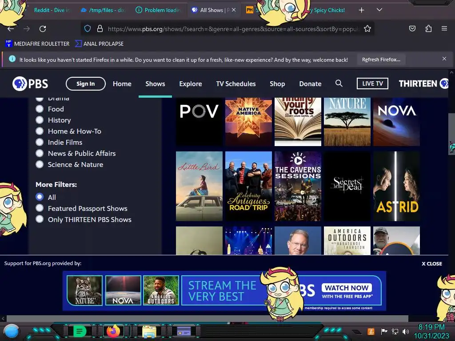Switch to the Problem loading tab
This screenshot has height=341, width=455.
pyautogui.click(x=158, y=10)
